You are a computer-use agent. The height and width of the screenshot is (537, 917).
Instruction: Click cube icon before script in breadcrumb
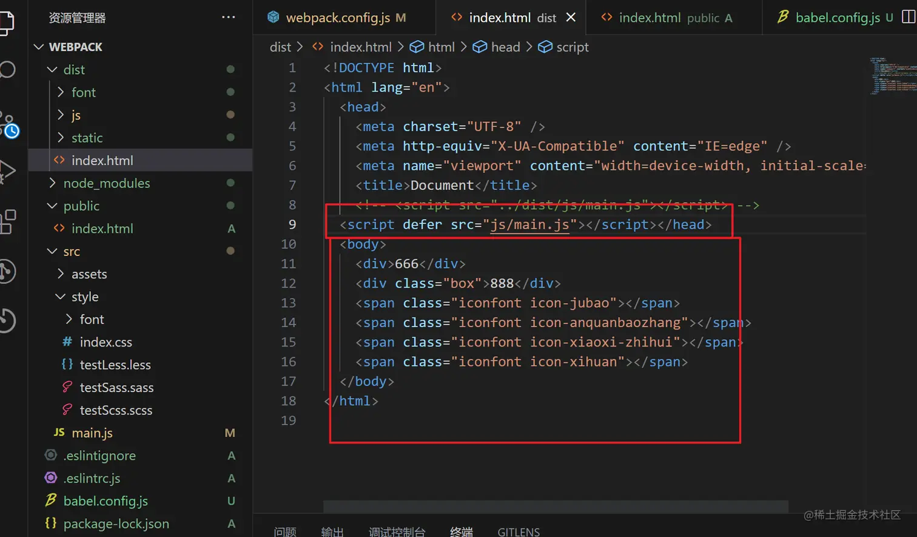[545, 47]
